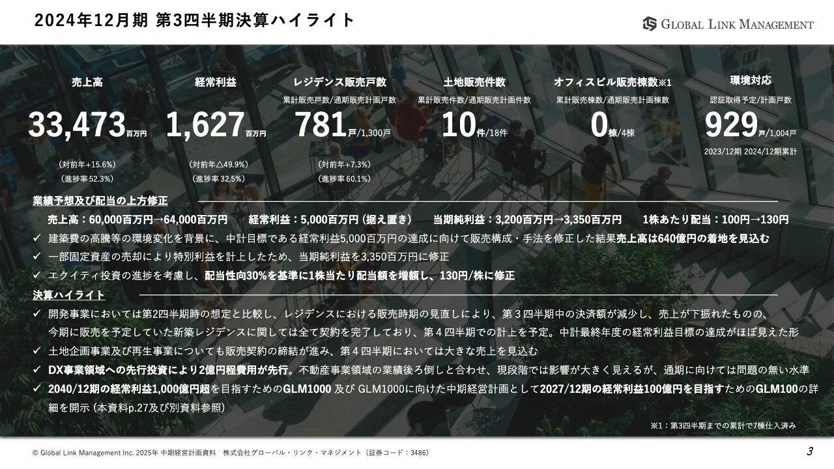
Task: Click page number 3
Action: pos(810,449)
